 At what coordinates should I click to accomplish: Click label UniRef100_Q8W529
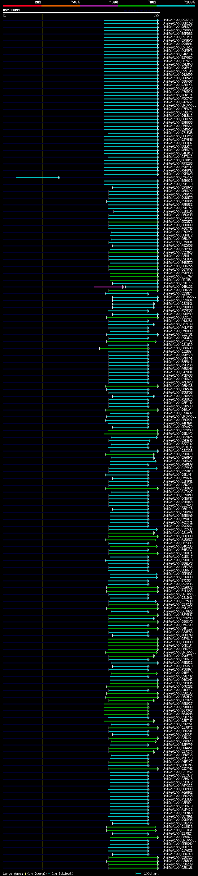coord(177,78)
